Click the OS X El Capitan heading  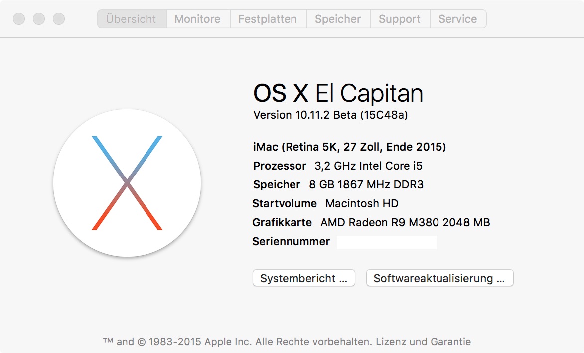(338, 93)
